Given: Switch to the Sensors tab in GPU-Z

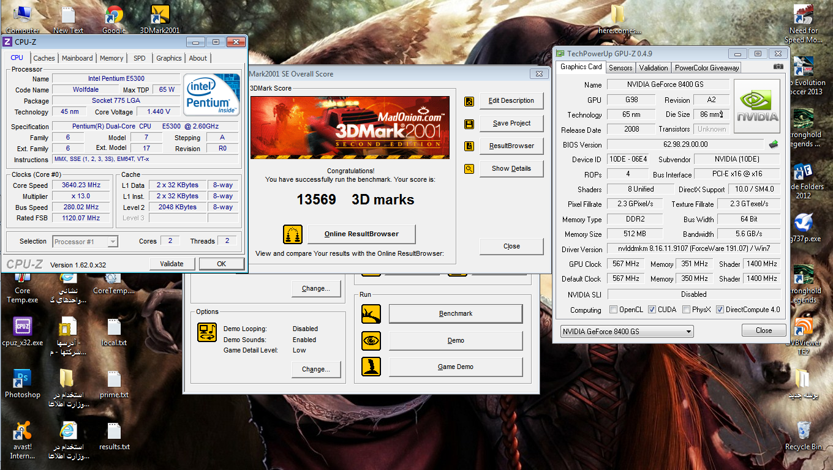Looking at the screenshot, I should point(620,68).
